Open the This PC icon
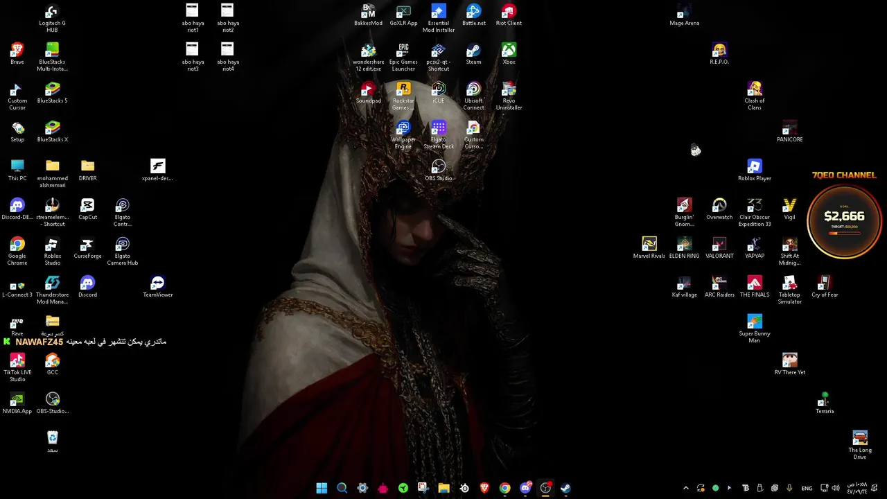The image size is (887, 499). pos(17,170)
